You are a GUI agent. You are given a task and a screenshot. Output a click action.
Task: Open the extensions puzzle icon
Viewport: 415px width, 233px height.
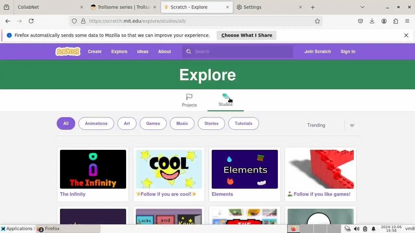396,21
